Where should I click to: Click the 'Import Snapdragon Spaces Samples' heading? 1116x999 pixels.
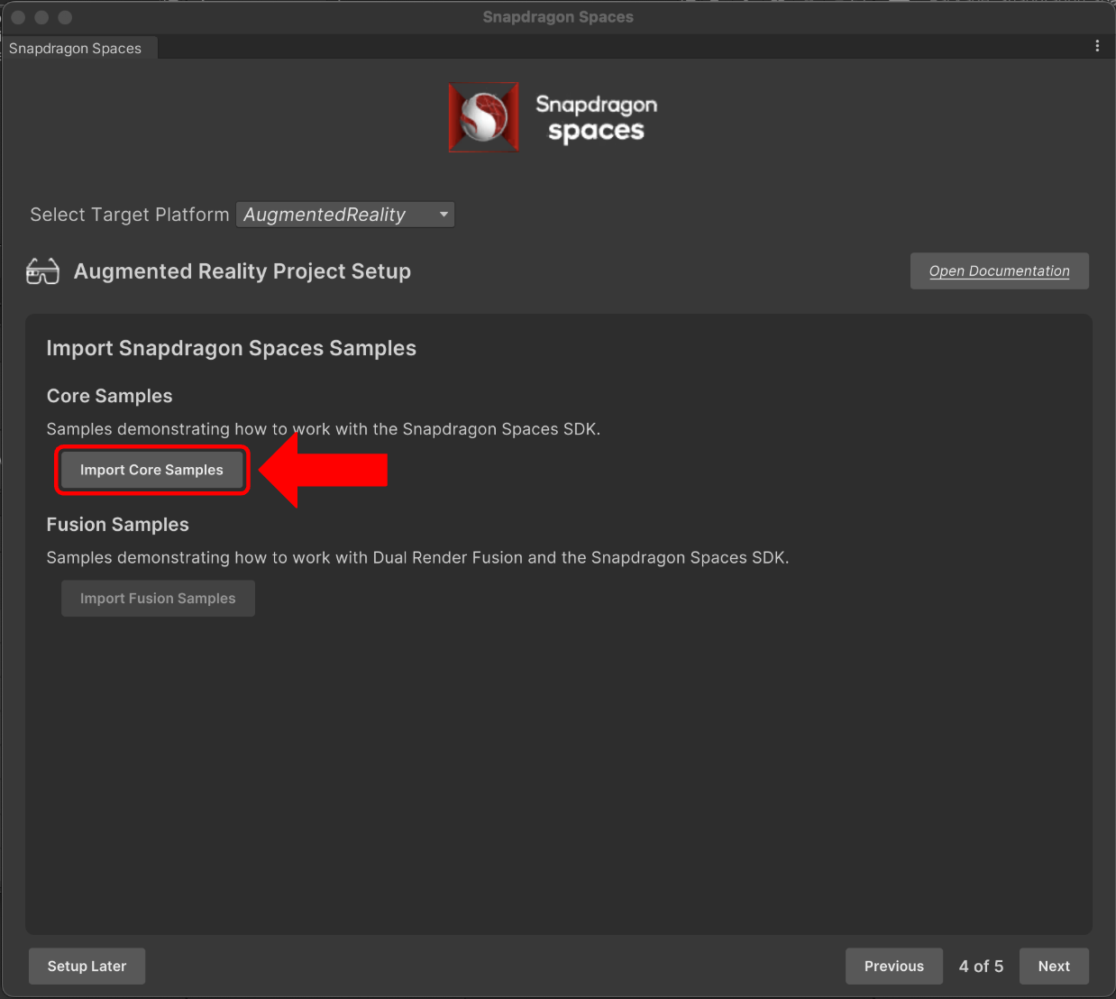[232, 348]
